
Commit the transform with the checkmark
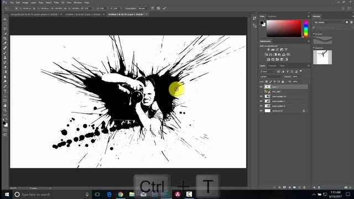coord(164,8)
